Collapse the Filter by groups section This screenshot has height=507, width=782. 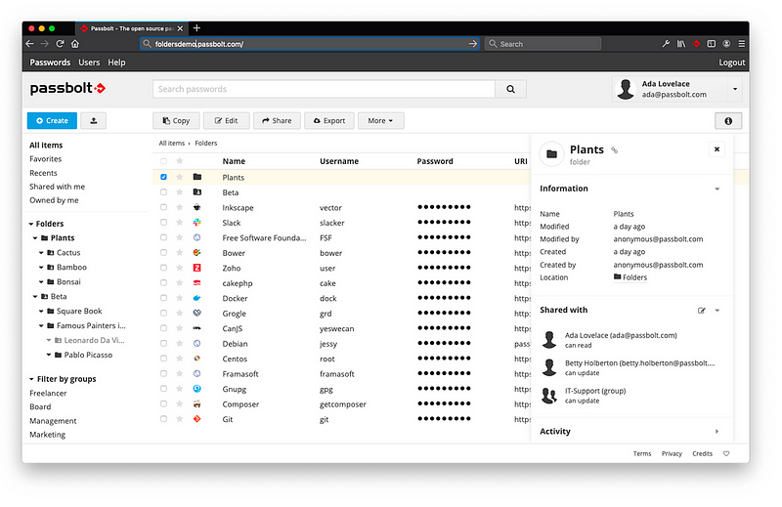[31, 379]
